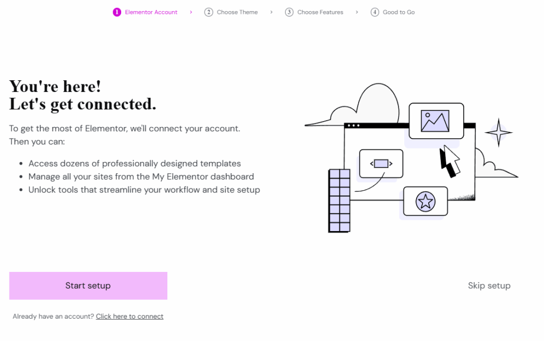The image size is (544, 341).
Task: Follow the "Click here to connect" link
Action: pos(130,317)
